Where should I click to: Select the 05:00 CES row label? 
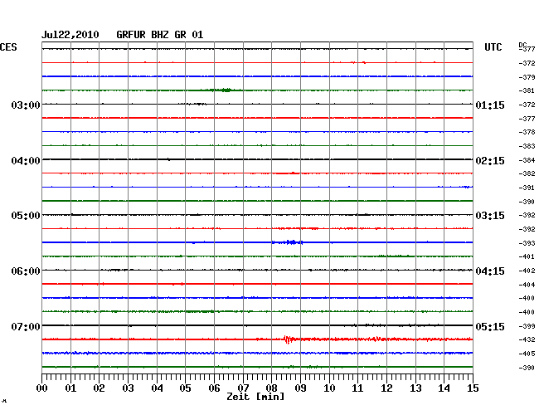click(x=26, y=216)
